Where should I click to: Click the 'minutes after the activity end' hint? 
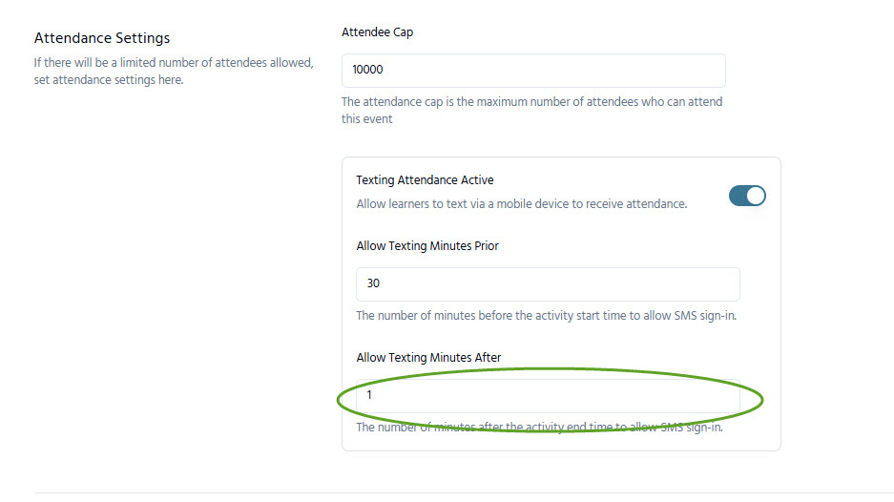[539, 428]
